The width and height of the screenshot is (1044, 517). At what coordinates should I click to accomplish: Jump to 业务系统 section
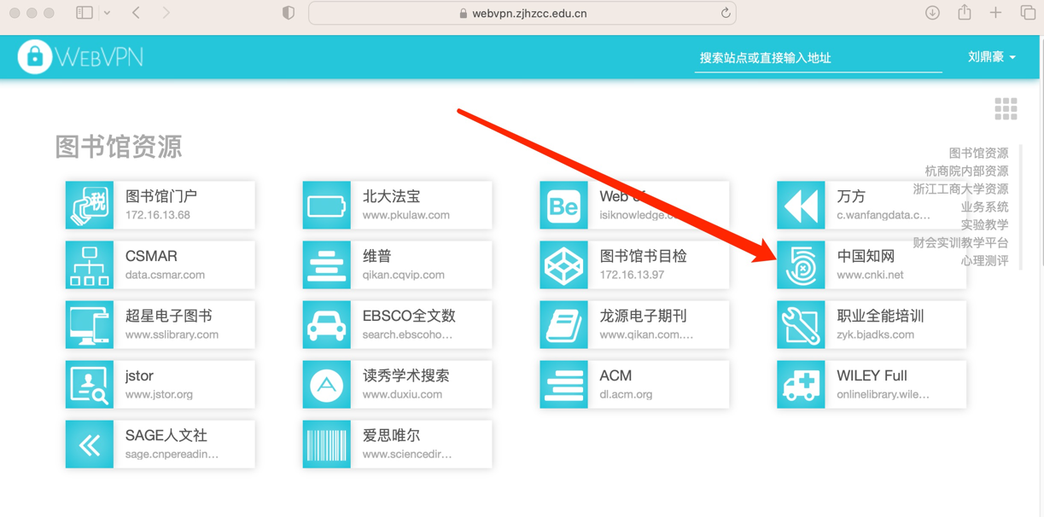984,206
